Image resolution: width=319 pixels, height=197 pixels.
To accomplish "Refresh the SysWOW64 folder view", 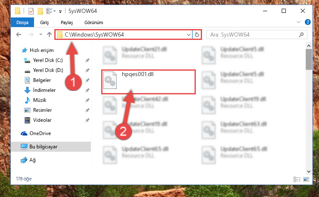I will (197, 34).
